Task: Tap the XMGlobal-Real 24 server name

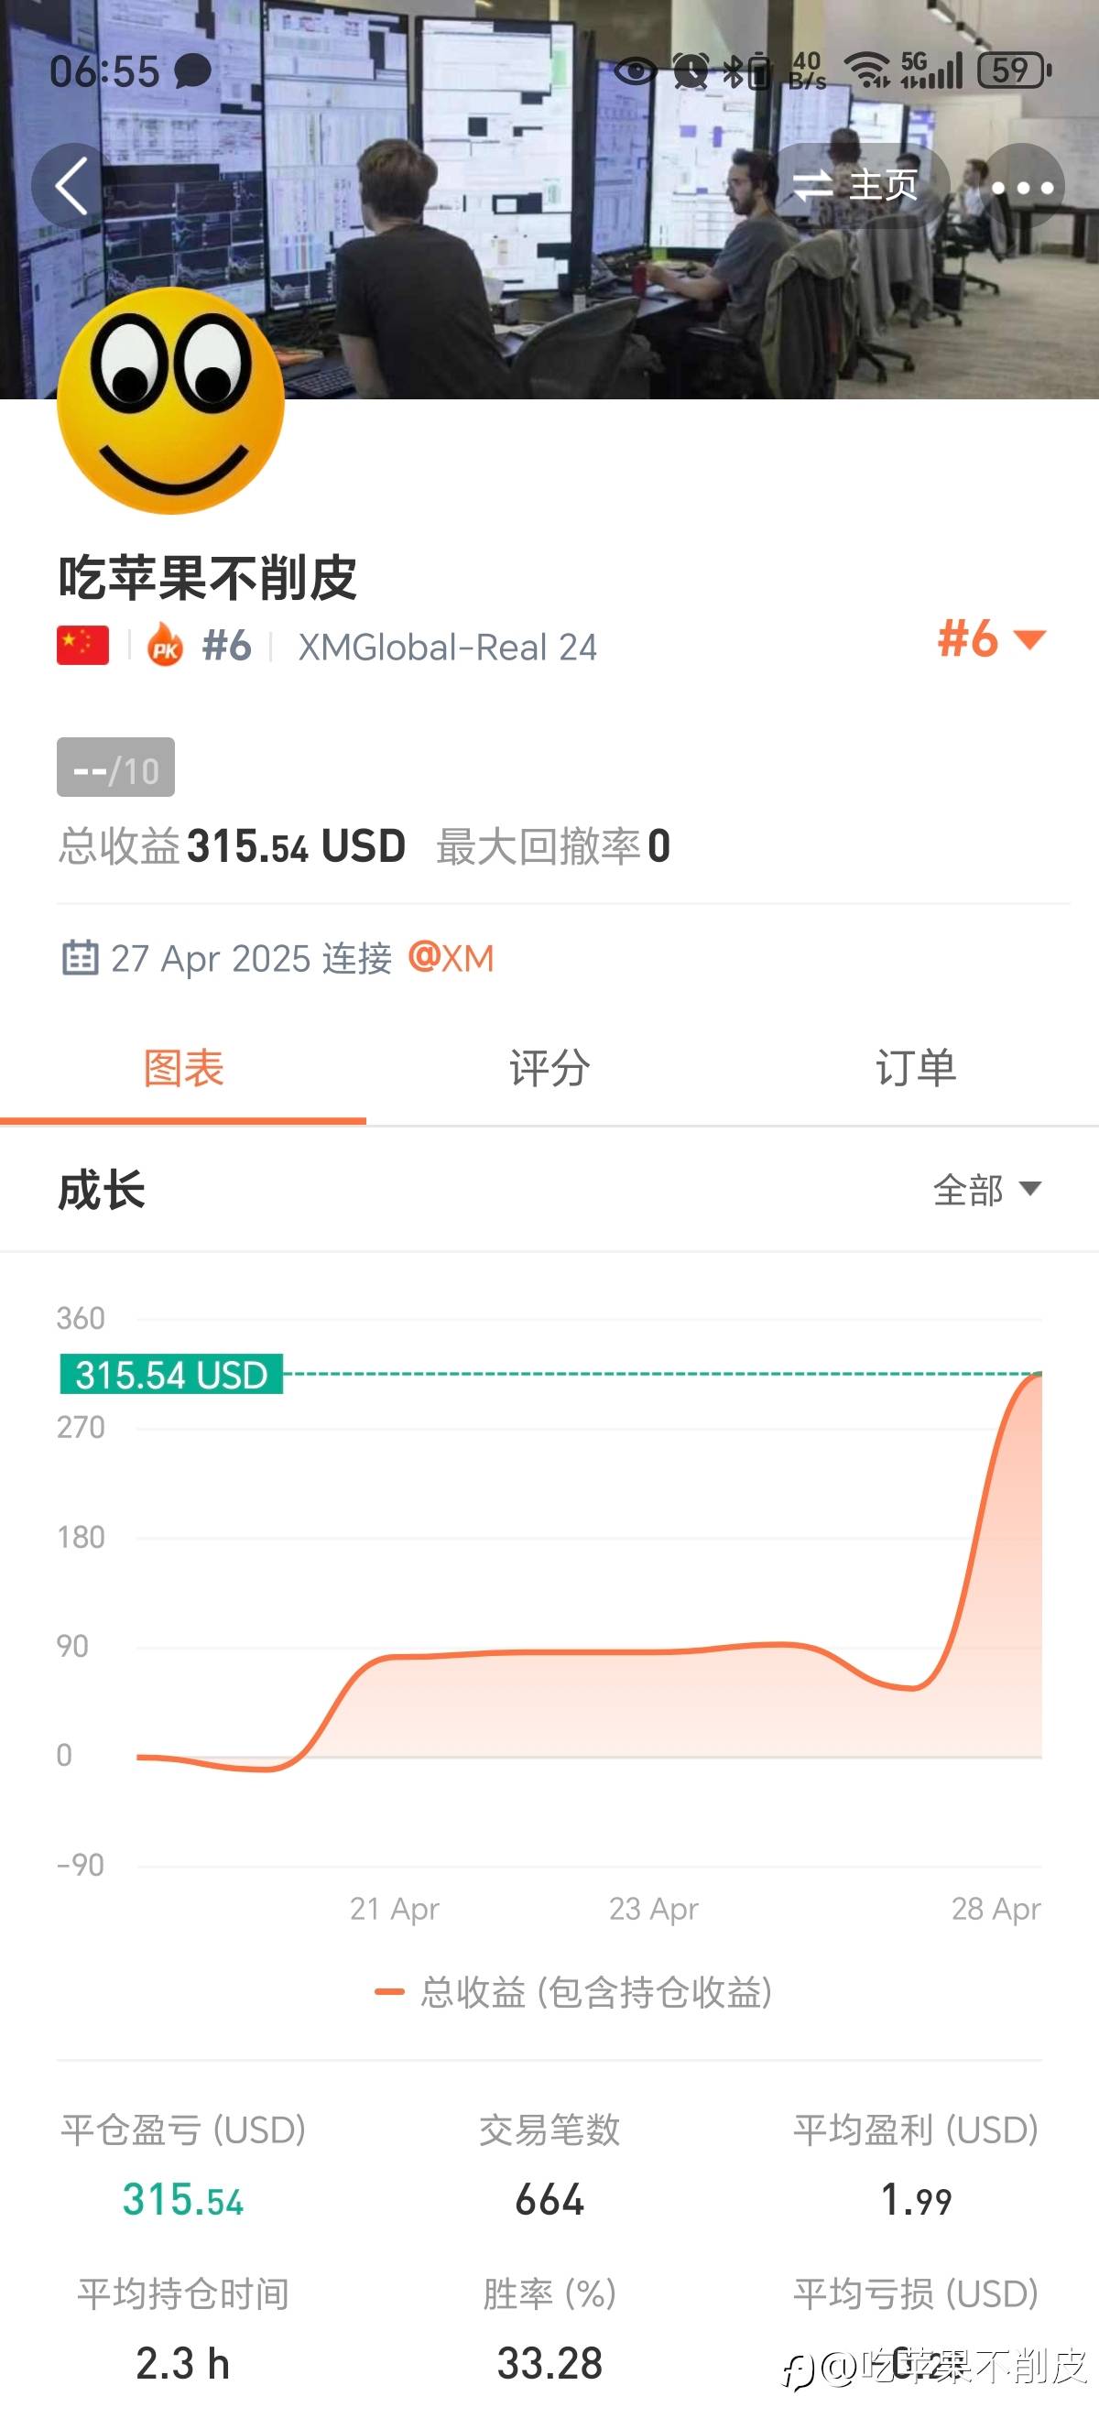Action: pyautogui.click(x=448, y=648)
